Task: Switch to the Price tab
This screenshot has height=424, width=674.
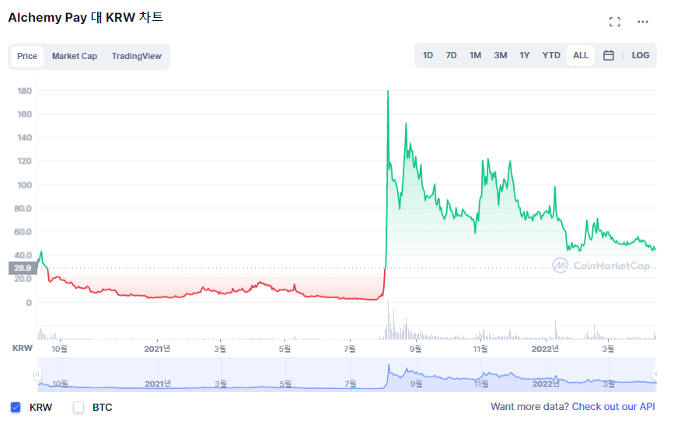Action: (x=27, y=56)
